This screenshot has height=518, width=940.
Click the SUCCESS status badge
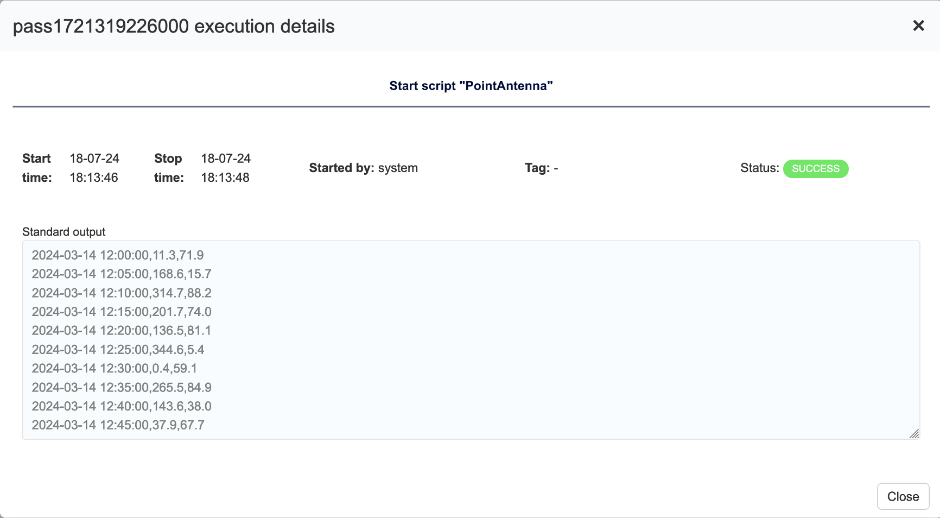[x=816, y=168]
